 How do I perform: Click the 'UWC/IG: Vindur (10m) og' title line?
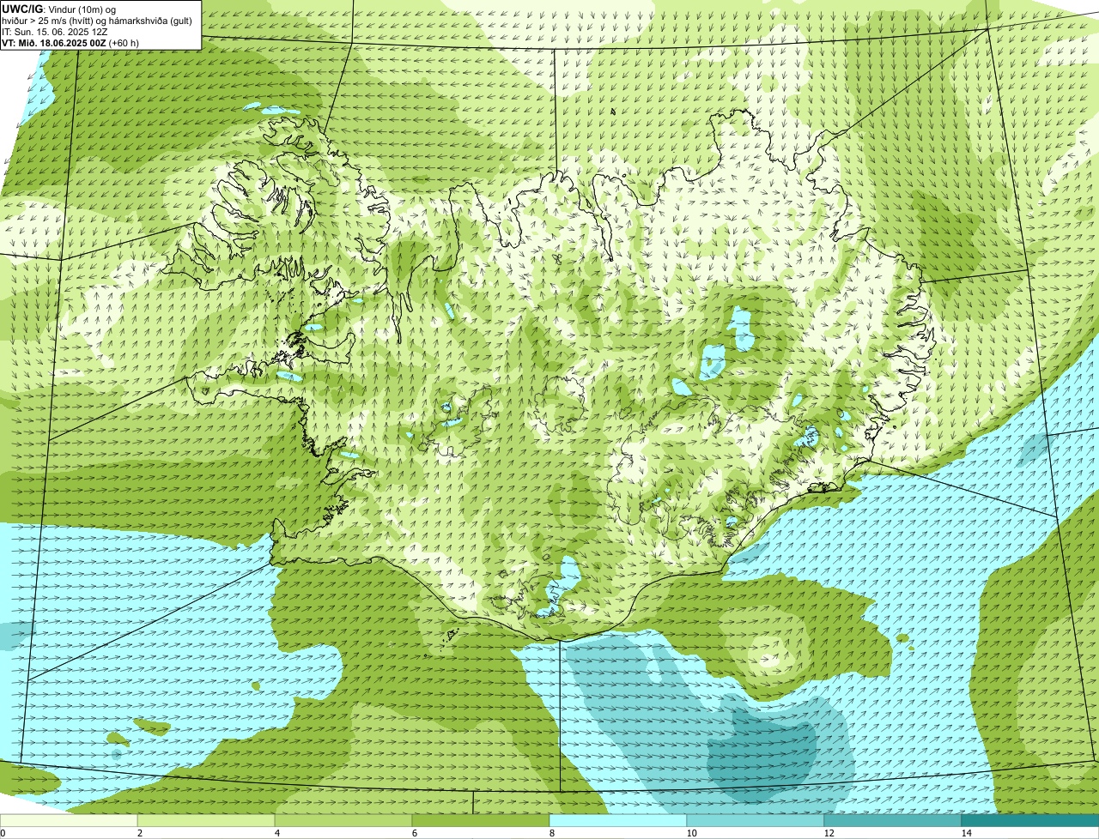[x=58, y=9]
